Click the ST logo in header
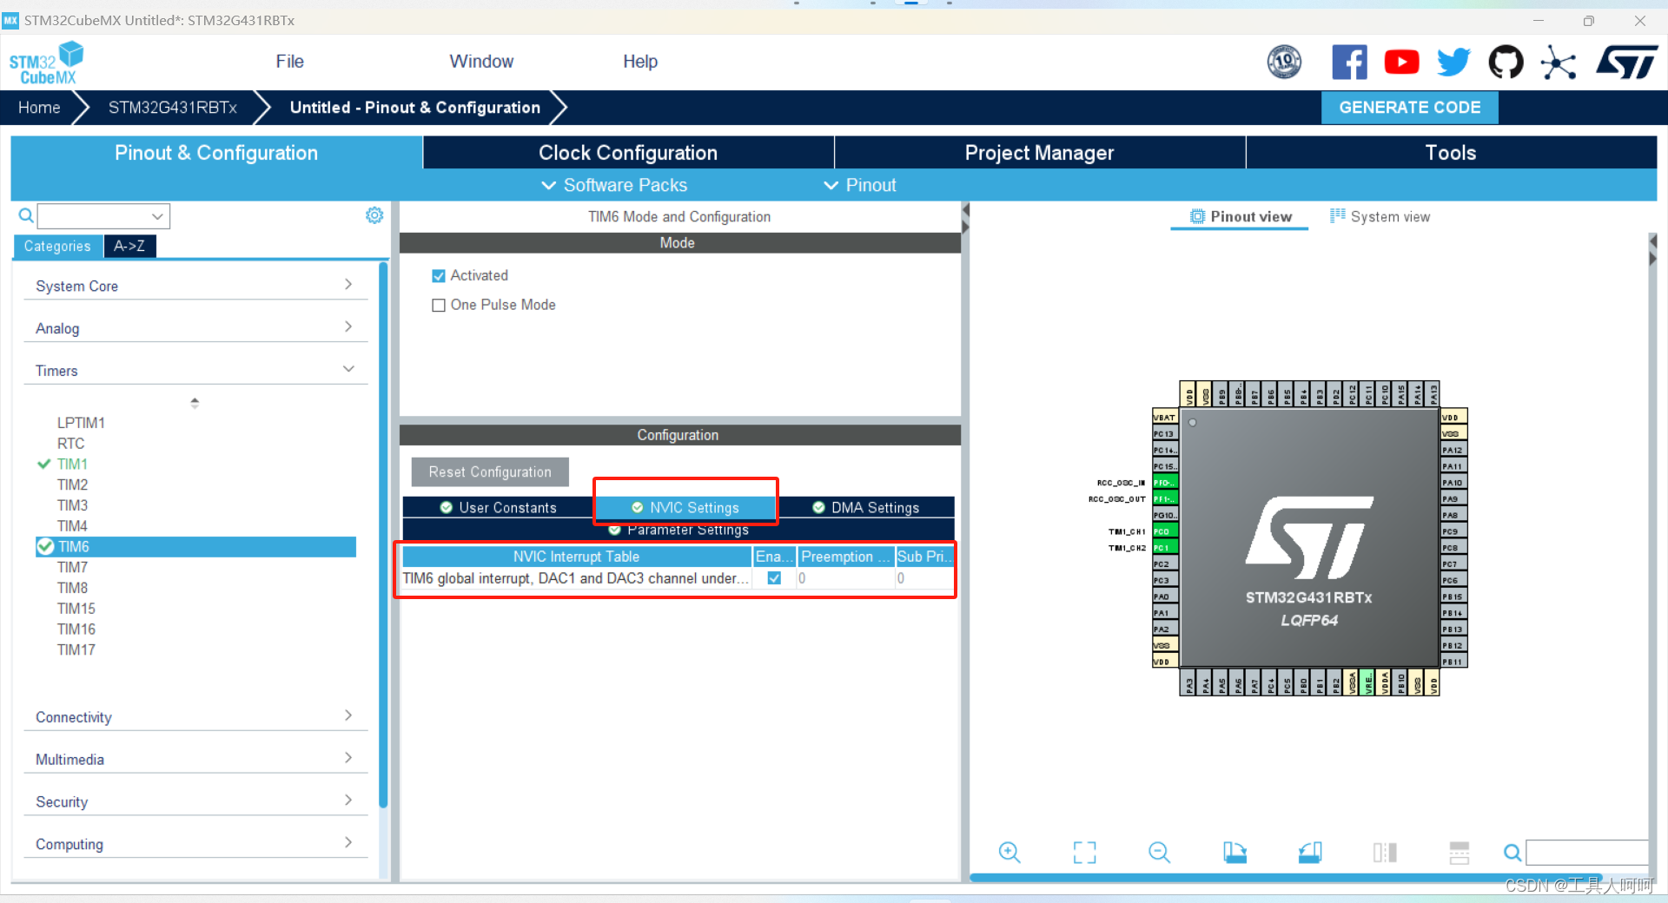This screenshot has height=903, width=1668. tap(1626, 63)
